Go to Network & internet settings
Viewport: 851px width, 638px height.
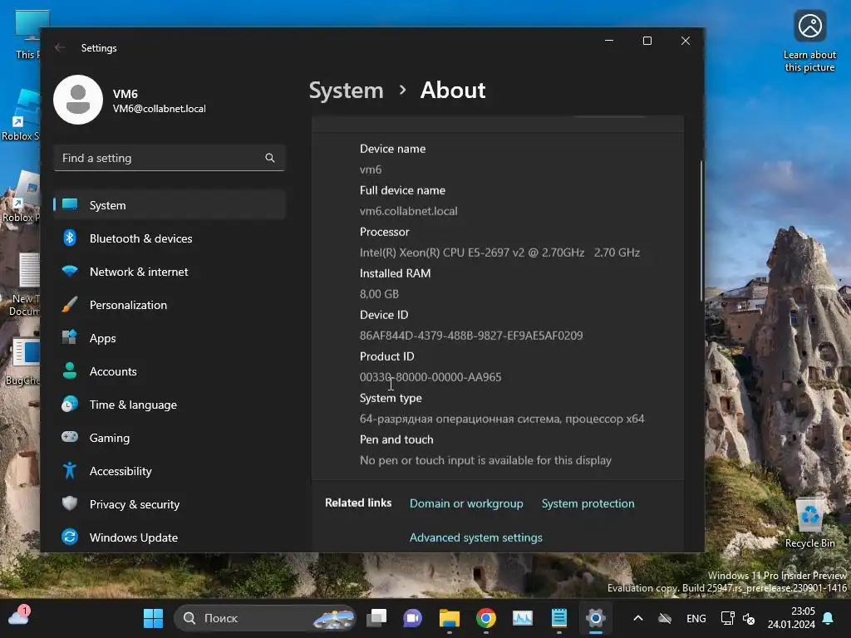(x=170, y=272)
